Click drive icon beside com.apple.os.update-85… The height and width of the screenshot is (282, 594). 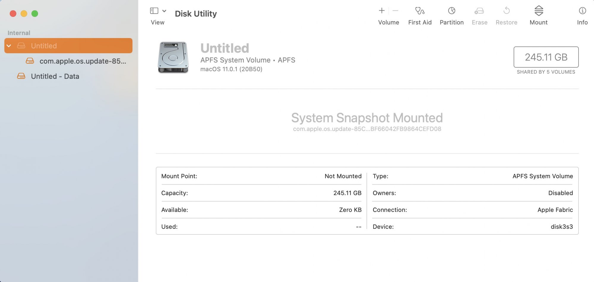pos(30,61)
